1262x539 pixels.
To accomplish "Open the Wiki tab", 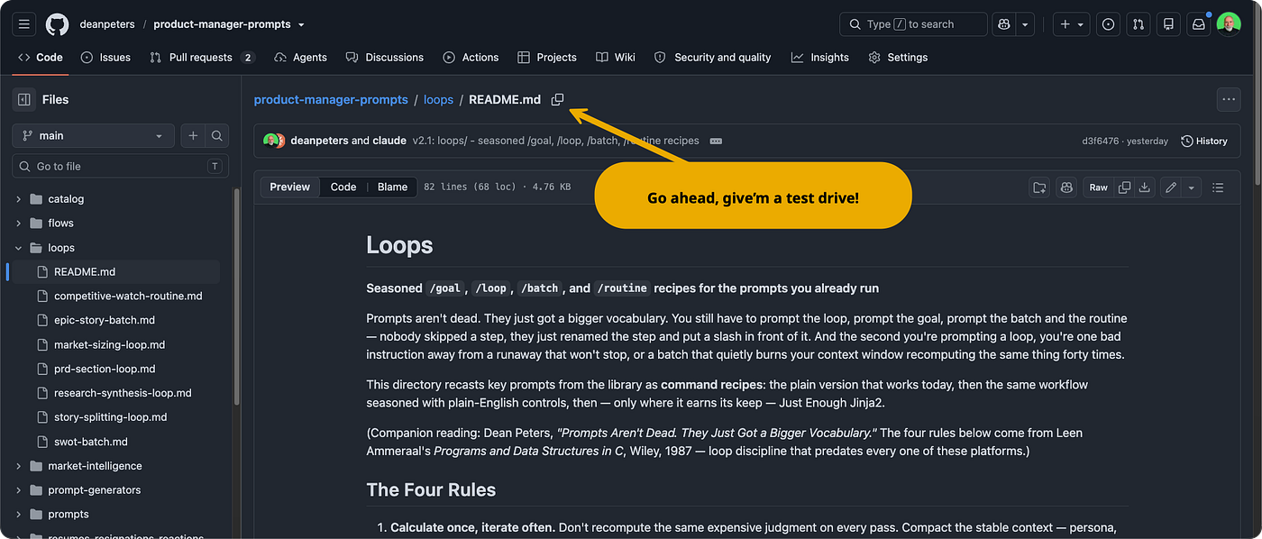I will (x=616, y=58).
